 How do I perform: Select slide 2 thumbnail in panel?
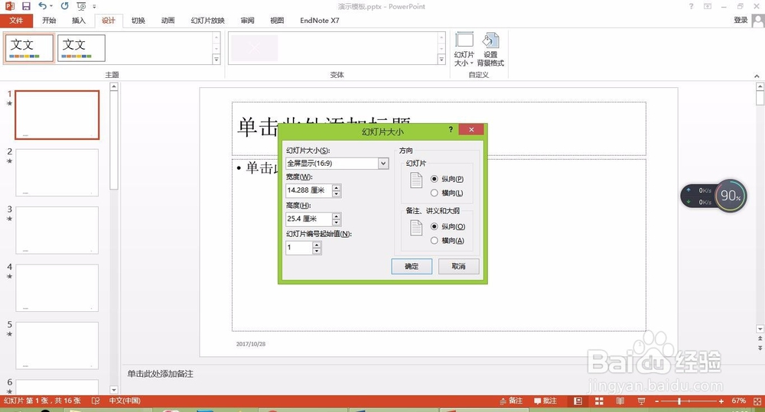click(x=57, y=173)
